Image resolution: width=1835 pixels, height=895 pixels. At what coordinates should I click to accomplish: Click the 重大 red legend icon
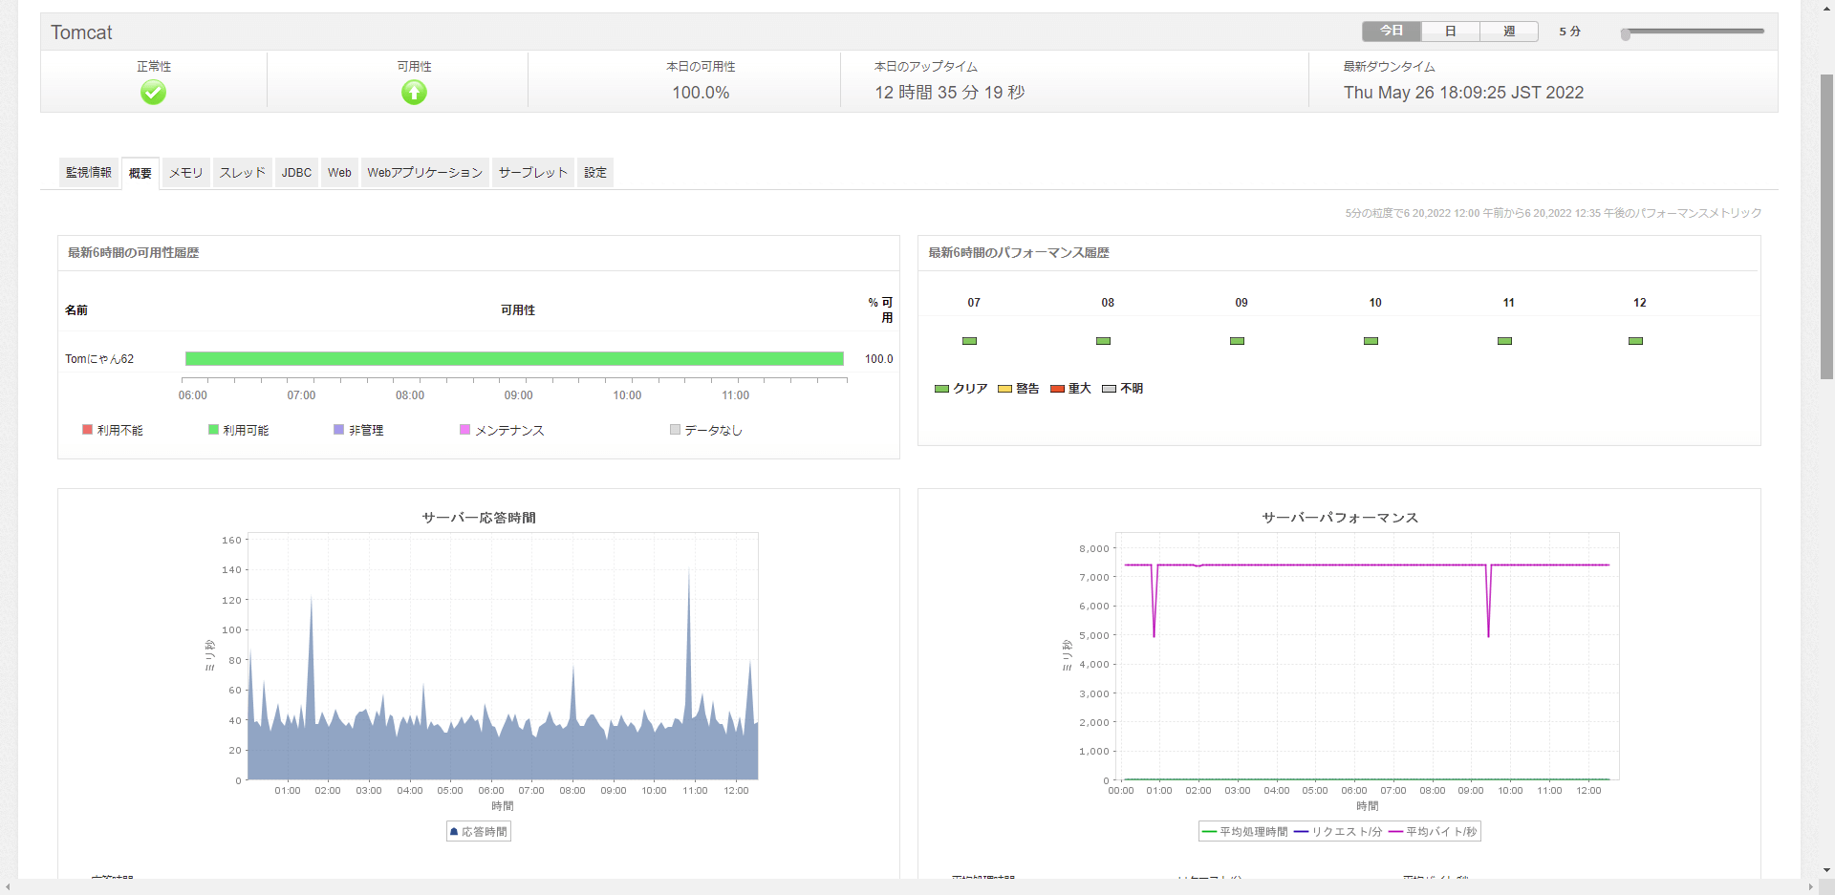(x=1056, y=389)
